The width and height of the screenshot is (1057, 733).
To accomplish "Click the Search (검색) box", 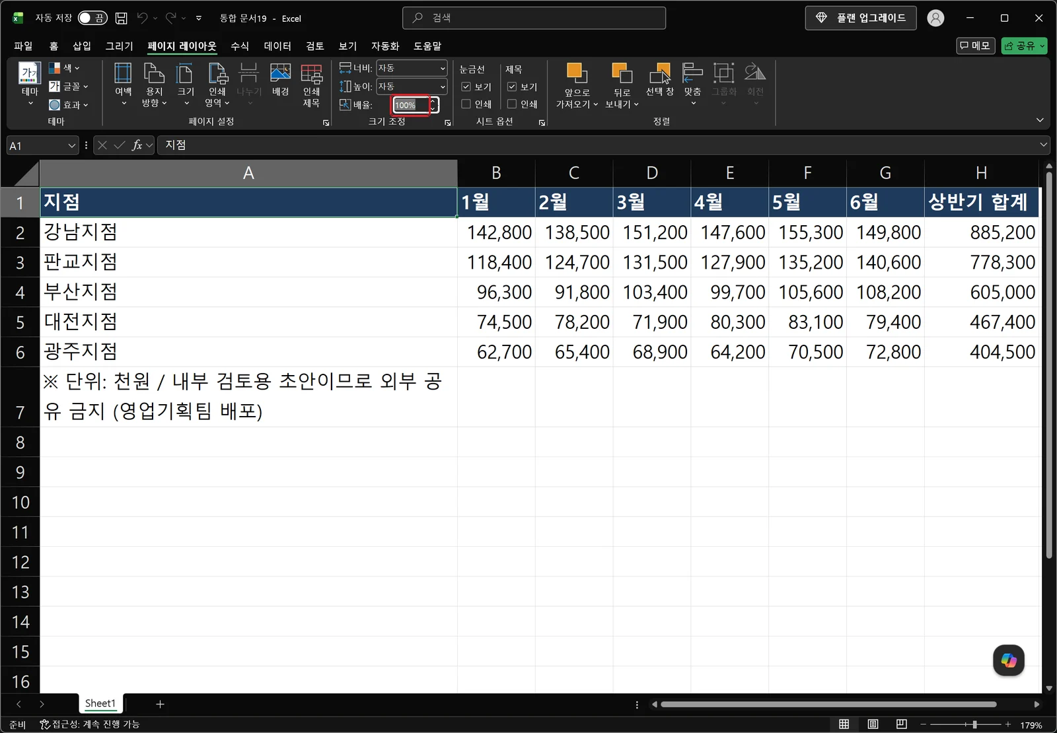I will 534,18.
